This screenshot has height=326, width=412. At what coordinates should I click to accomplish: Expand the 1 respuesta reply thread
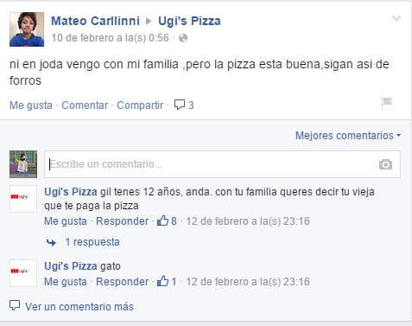[92, 242]
